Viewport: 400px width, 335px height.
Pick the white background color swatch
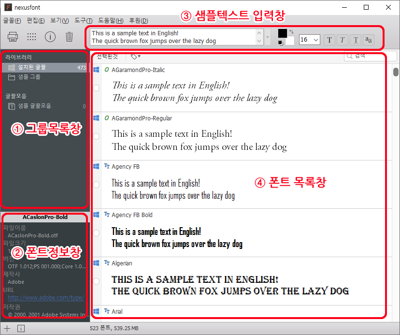(289, 41)
